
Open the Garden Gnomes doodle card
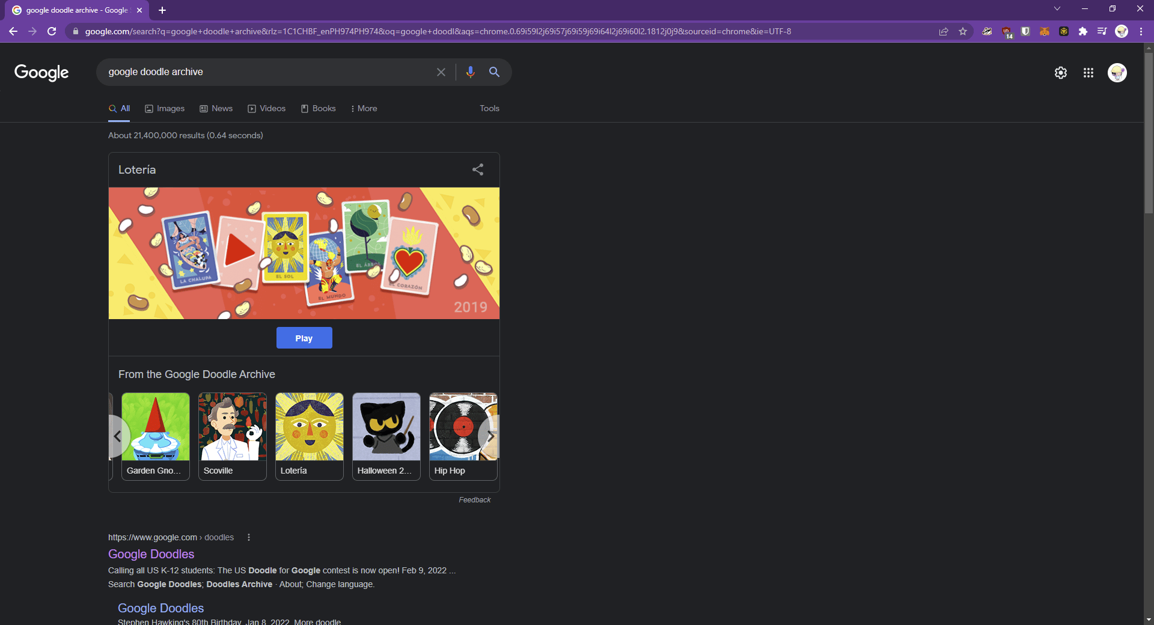tap(156, 436)
